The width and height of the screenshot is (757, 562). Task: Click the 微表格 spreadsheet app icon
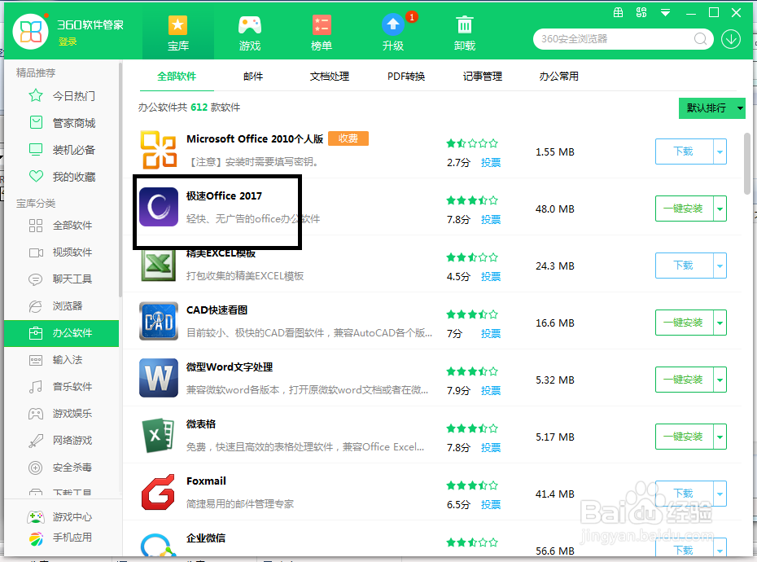tap(158, 435)
